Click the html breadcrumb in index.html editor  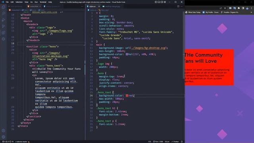[x=25, y=10]
